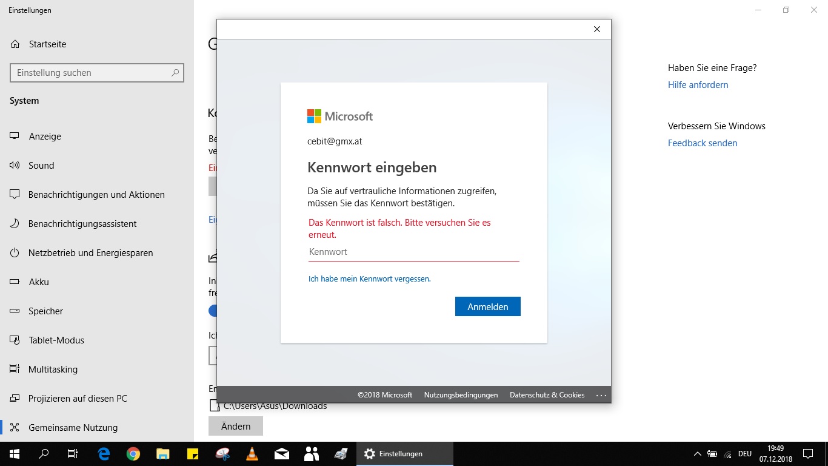Open Startseite home icon in Settings sidebar
The image size is (828, 466).
[x=15, y=44]
